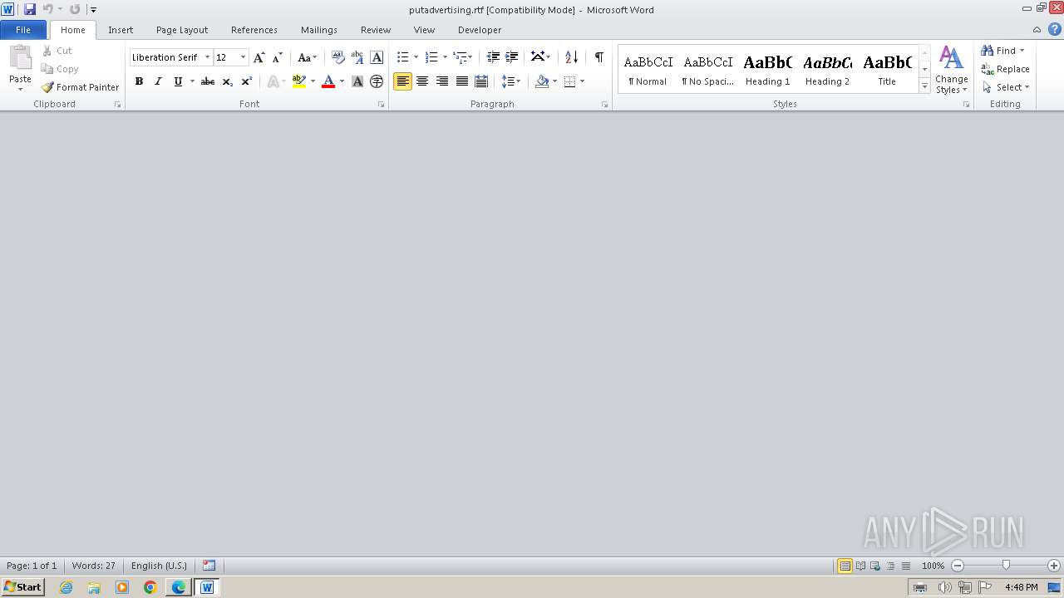
Task: Click the Font Color swatch button
Action: pyautogui.click(x=328, y=81)
